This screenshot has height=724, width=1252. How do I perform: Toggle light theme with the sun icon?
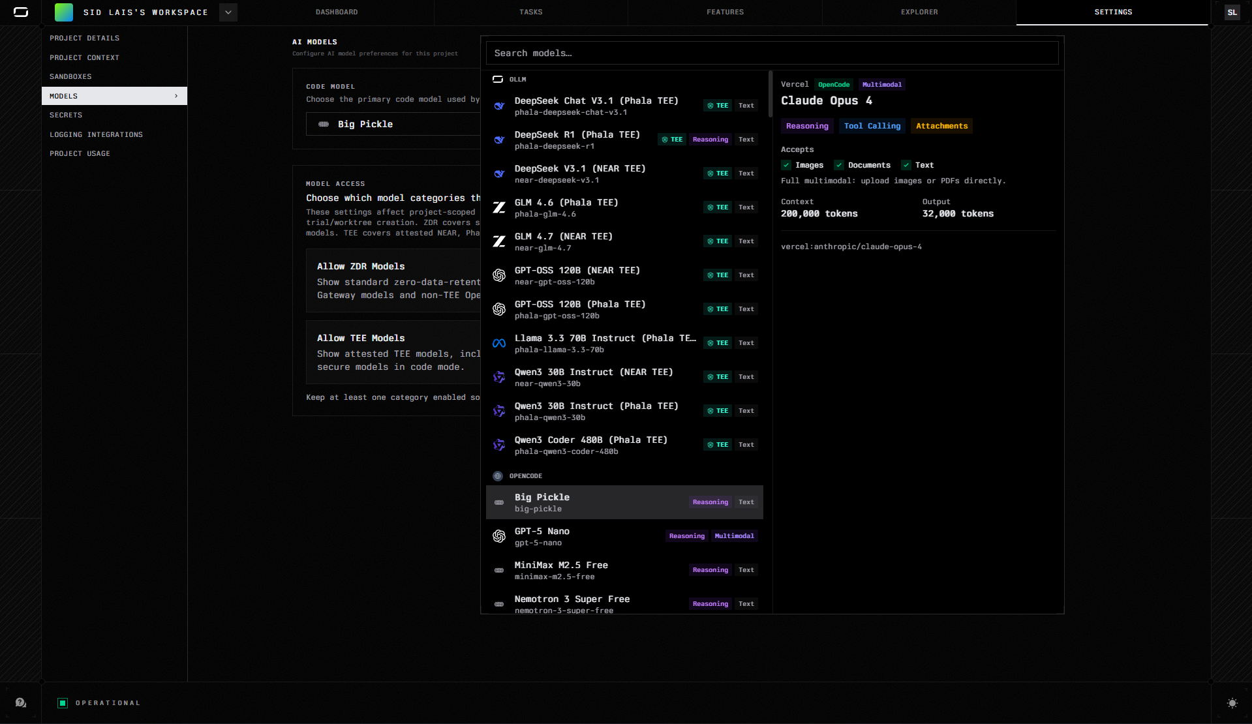(1232, 703)
